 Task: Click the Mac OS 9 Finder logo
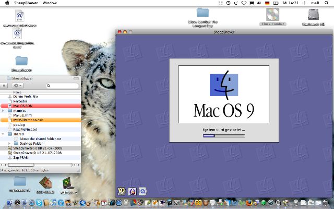pyautogui.click(x=224, y=85)
